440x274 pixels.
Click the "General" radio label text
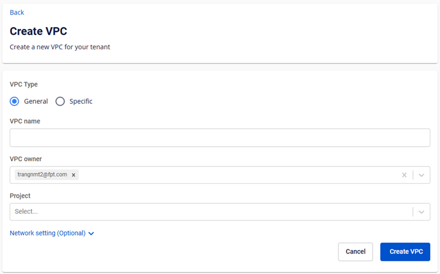pyautogui.click(x=36, y=102)
